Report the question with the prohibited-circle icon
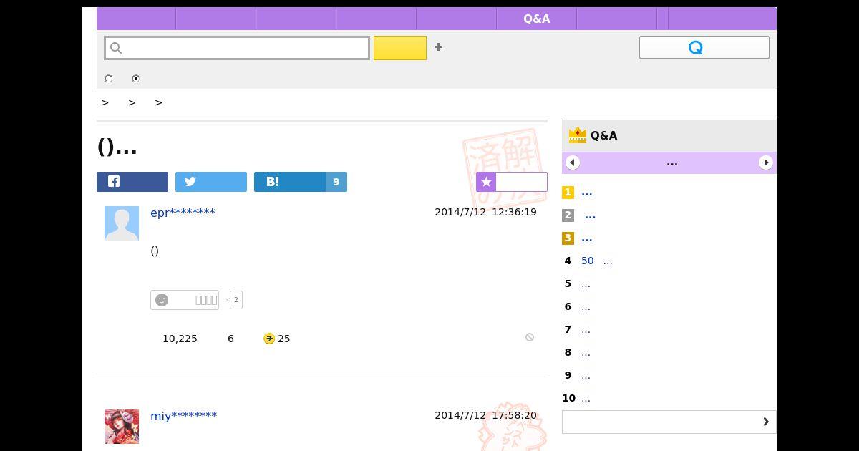This screenshot has height=451, width=859. (x=530, y=337)
